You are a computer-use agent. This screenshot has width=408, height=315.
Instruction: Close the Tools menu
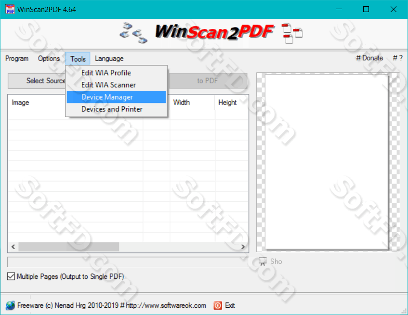tap(78, 59)
